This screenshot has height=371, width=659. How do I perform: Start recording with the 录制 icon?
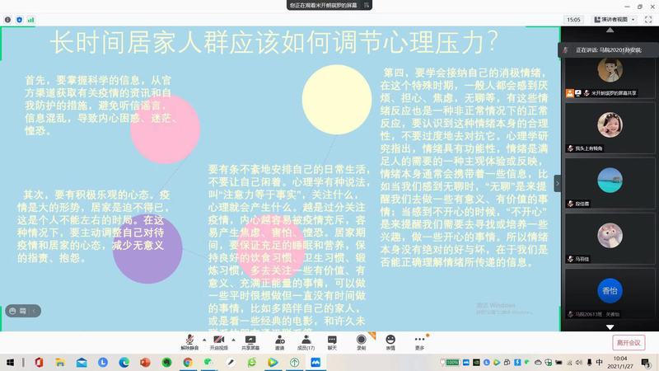[361, 339]
